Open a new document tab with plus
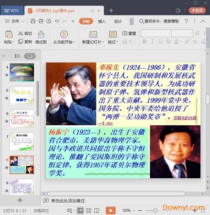The height and width of the screenshot is (215, 210). 111,10
